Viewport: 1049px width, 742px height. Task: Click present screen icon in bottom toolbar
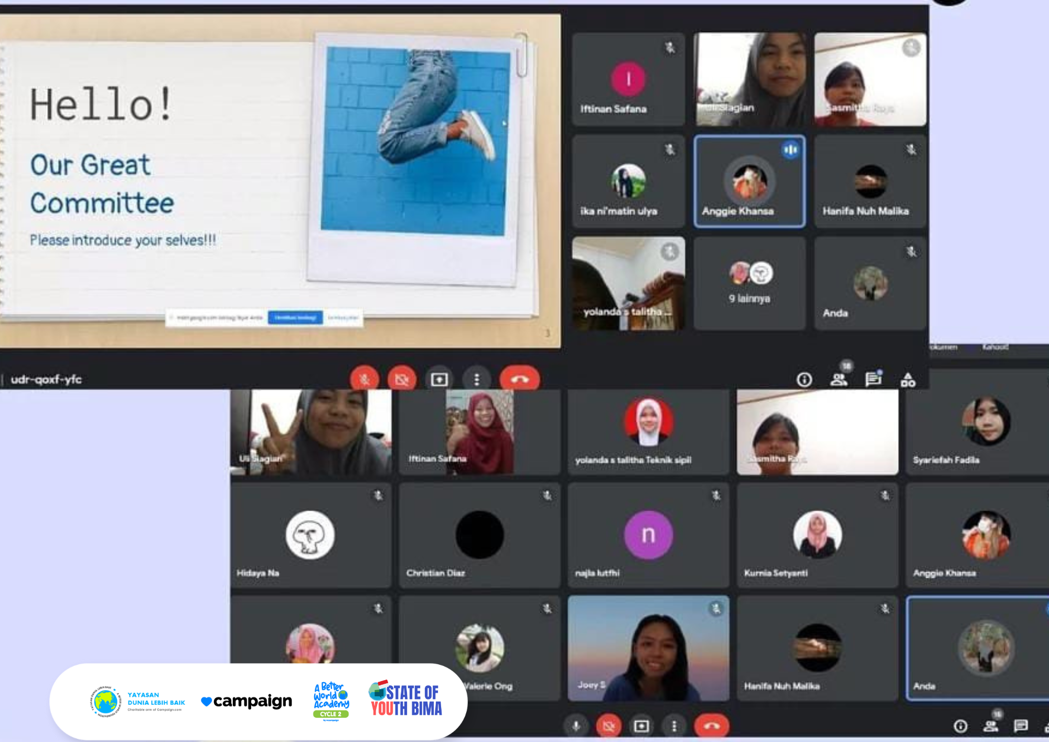(641, 726)
